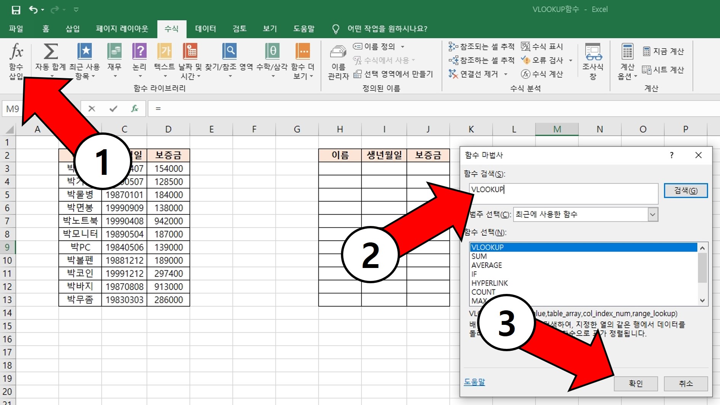Click the lightbulb Tell Me icon
The height and width of the screenshot is (405, 720).
click(x=336, y=29)
